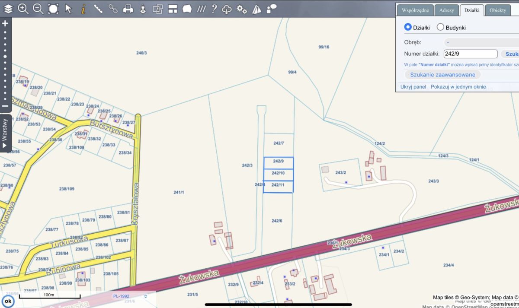Select the measure ruler tool

click(98, 9)
